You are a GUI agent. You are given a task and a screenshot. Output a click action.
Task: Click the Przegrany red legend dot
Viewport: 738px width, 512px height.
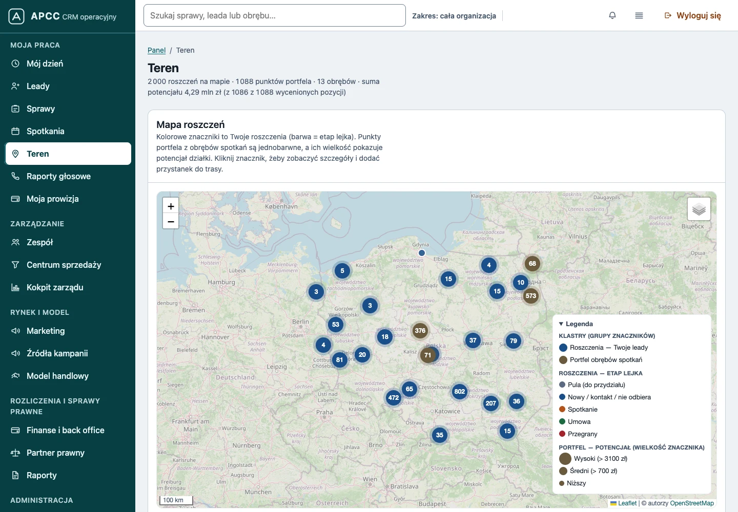[x=562, y=434]
